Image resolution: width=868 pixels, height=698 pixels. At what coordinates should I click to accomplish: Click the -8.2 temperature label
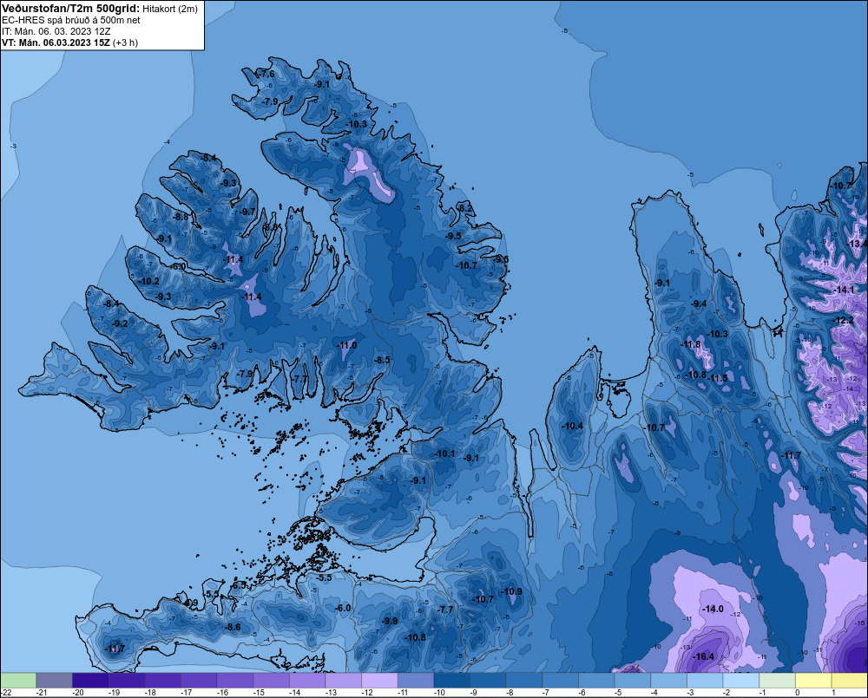click(x=465, y=208)
